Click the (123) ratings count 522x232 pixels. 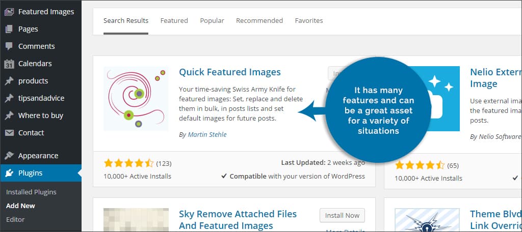pyautogui.click(x=164, y=163)
